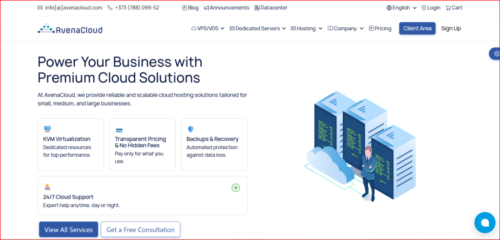Expand the Hosting dropdown menu

306,29
